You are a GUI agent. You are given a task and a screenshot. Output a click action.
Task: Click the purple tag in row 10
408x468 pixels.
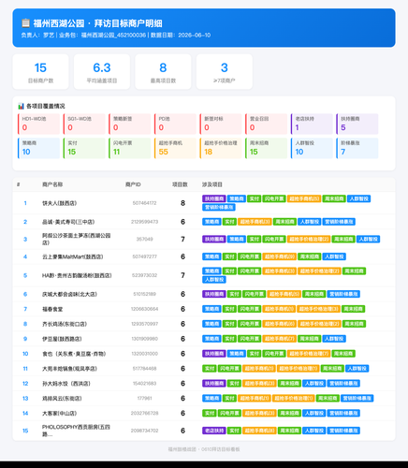(214, 354)
